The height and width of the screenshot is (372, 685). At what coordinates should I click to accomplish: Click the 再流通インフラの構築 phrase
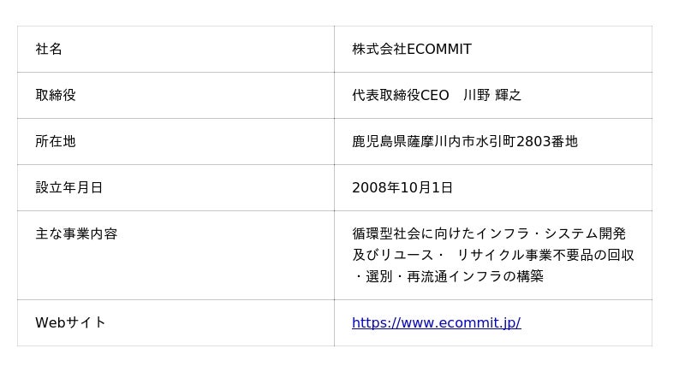[475, 276]
